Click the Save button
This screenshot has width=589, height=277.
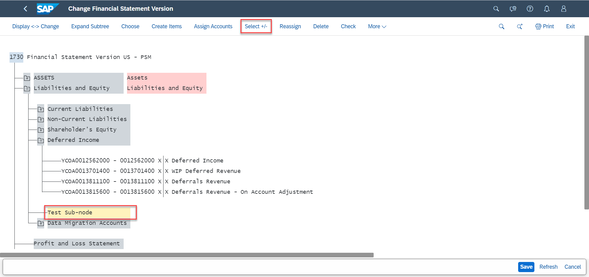click(x=526, y=267)
